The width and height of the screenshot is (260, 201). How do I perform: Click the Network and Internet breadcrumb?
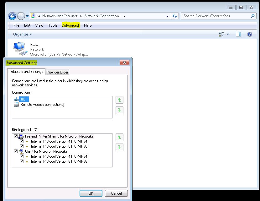tap(60, 16)
